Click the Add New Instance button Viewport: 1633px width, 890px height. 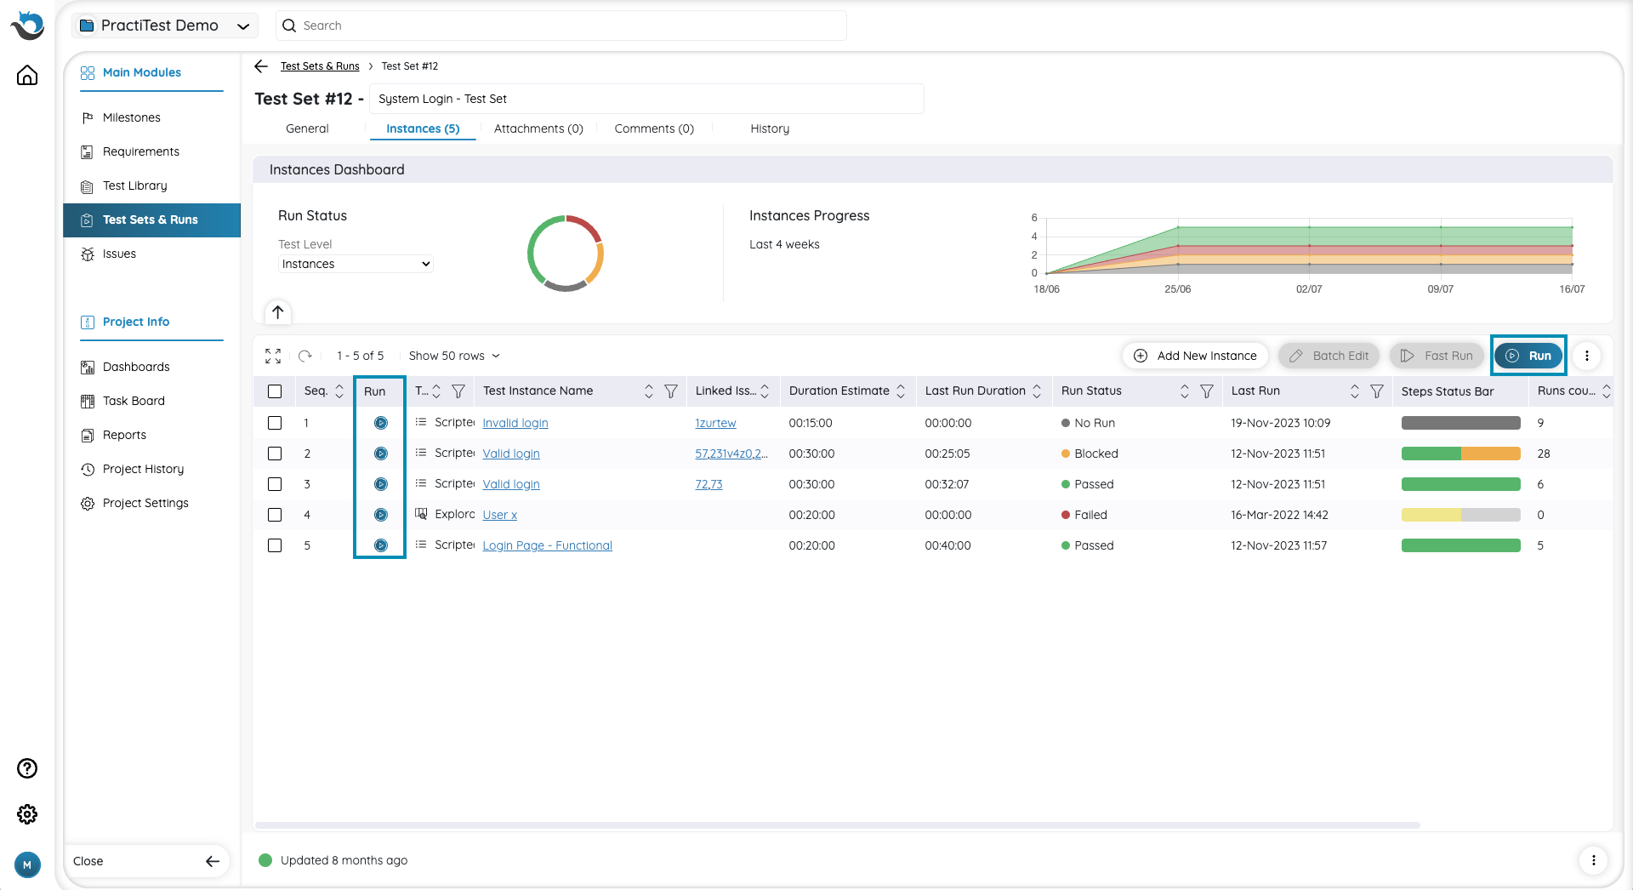click(1195, 356)
